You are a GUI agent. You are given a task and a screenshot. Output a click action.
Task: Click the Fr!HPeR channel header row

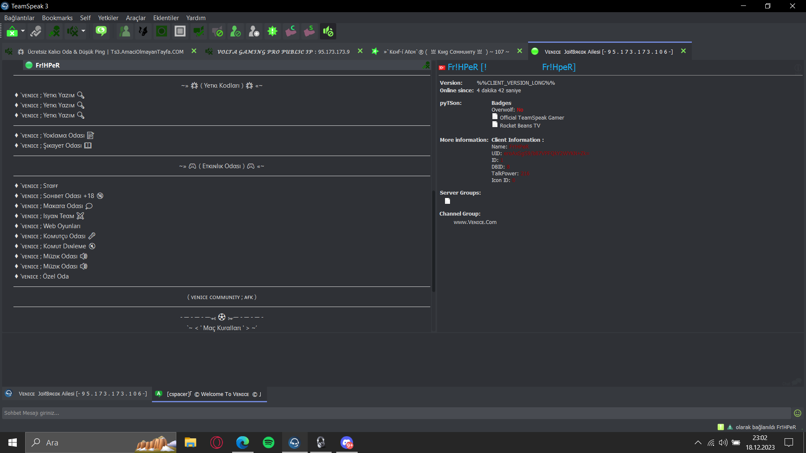click(x=227, y=65)
